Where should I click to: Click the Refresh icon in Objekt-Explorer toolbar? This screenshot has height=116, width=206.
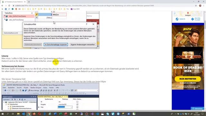22,100
